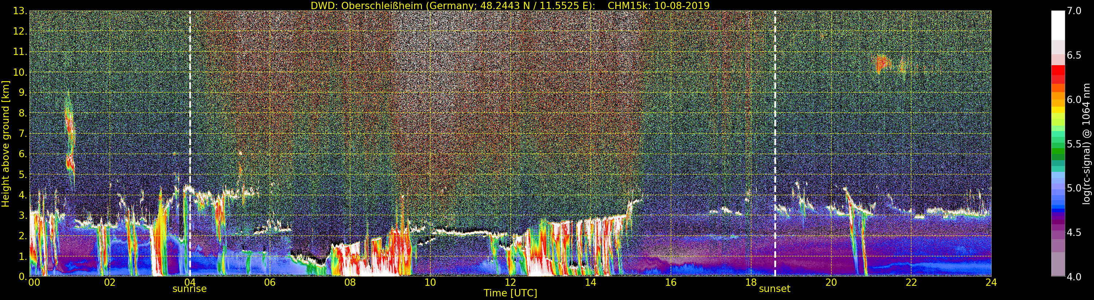Click colorbar tick label '7.0'
Image resolution: width=1094 pixels, height=300 pixels.
[1074, 11]
